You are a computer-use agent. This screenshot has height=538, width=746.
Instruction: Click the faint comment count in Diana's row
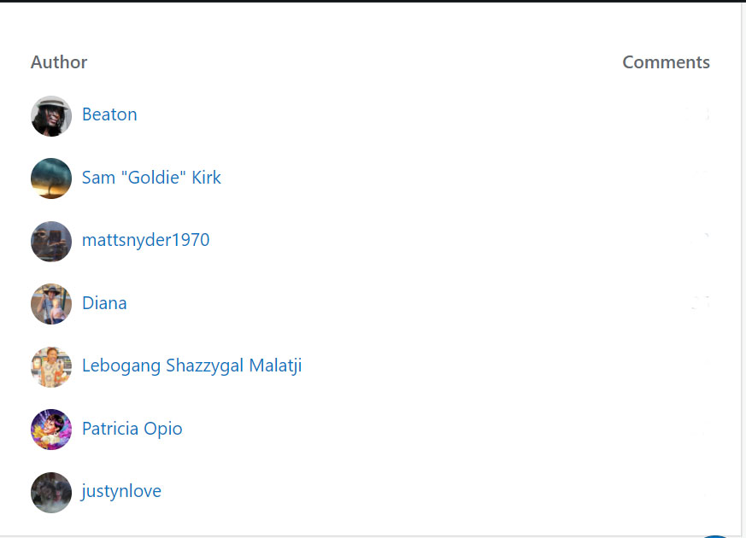coord(701,302)
